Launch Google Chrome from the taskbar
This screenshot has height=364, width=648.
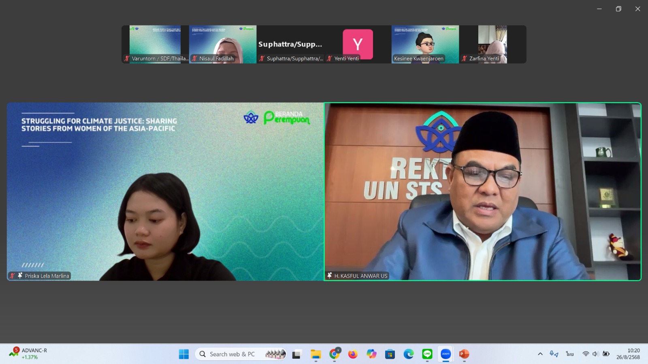coord(335,354)
